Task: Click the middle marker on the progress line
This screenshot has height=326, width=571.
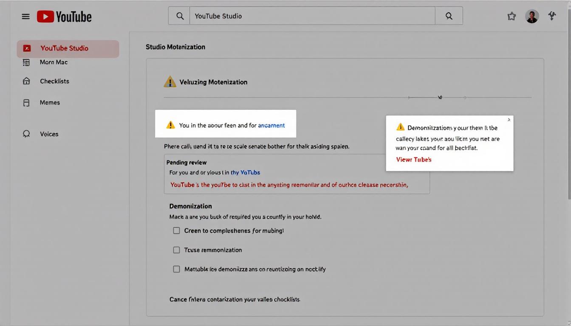Action: click(x=440, y=97)
